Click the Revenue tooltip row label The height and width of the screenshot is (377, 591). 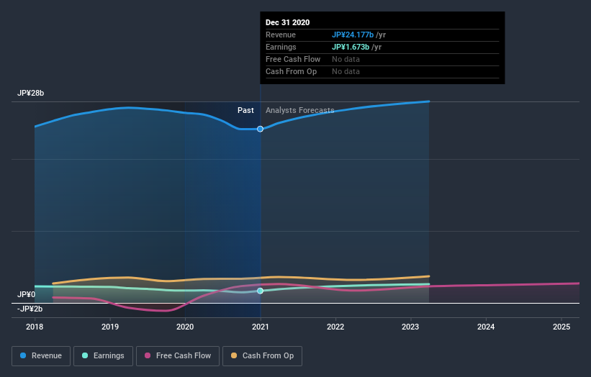[281, 35]
